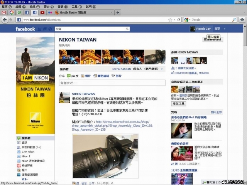Click the Be2 ad girl image
The height and width of the screenshot is (185, 247).
point(182,131)
